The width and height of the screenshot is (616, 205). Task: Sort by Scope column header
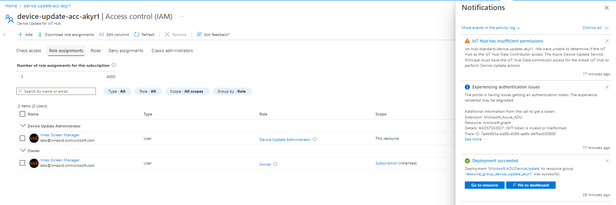(381, 114)
